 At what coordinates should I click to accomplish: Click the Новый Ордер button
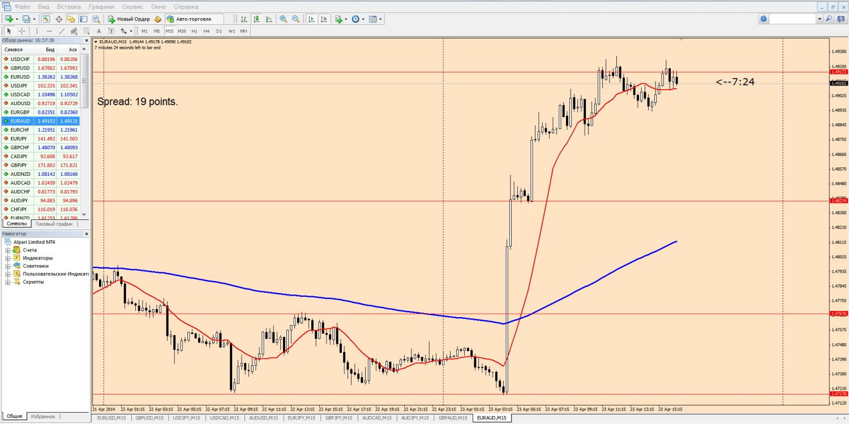(129, 19)
